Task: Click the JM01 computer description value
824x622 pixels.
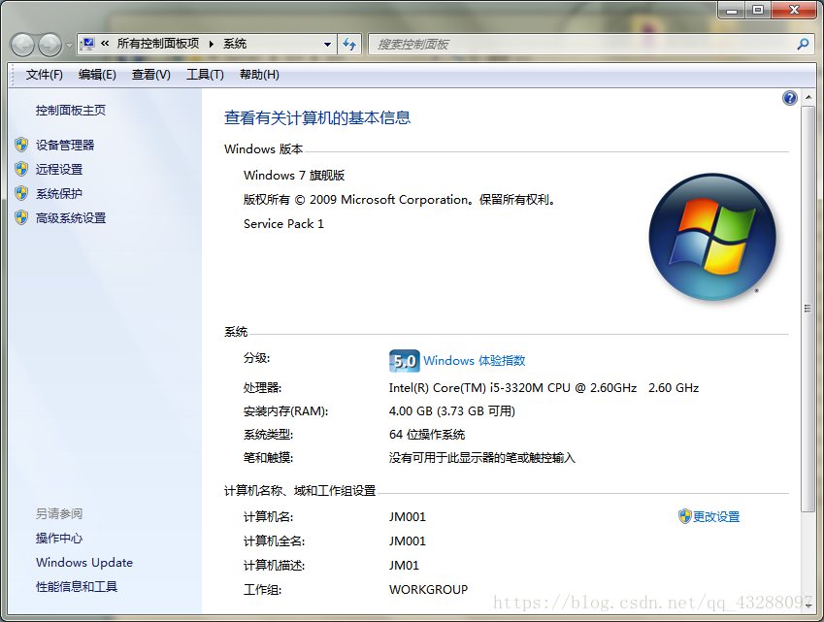Action: coord(404,566)
